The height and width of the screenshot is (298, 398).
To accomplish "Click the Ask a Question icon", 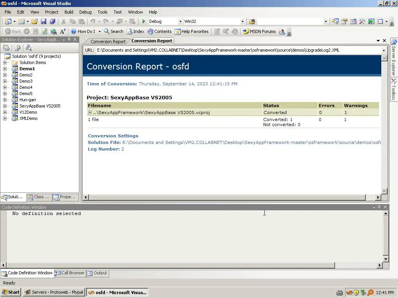I will tap(282, 31).
